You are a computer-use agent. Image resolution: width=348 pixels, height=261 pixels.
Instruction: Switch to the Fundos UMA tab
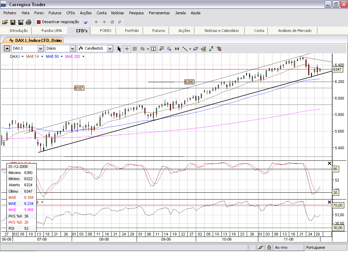tap(52, 31)
